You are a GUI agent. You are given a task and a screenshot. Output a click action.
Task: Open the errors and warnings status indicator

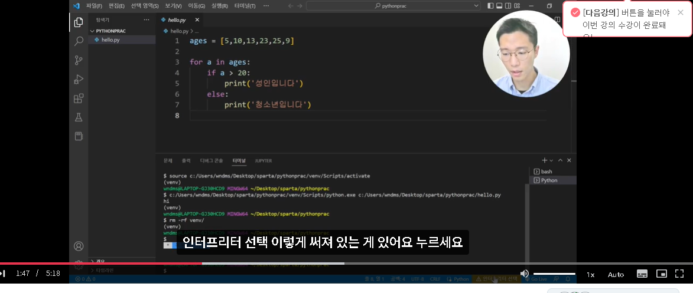pos(85,279)
